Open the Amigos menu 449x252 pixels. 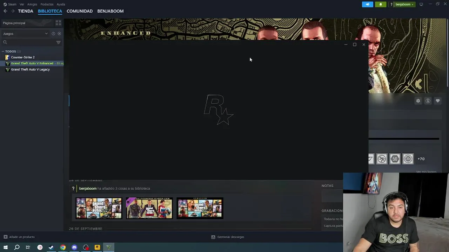coord(32,4)
